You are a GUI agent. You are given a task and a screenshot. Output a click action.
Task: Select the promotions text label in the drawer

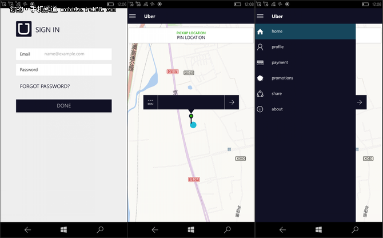click(282, 78)
